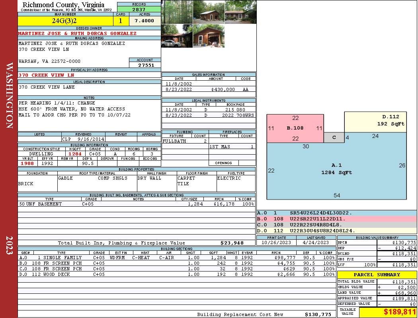
Task: Click the acres value 7.4000
Action: coord(144,21)
